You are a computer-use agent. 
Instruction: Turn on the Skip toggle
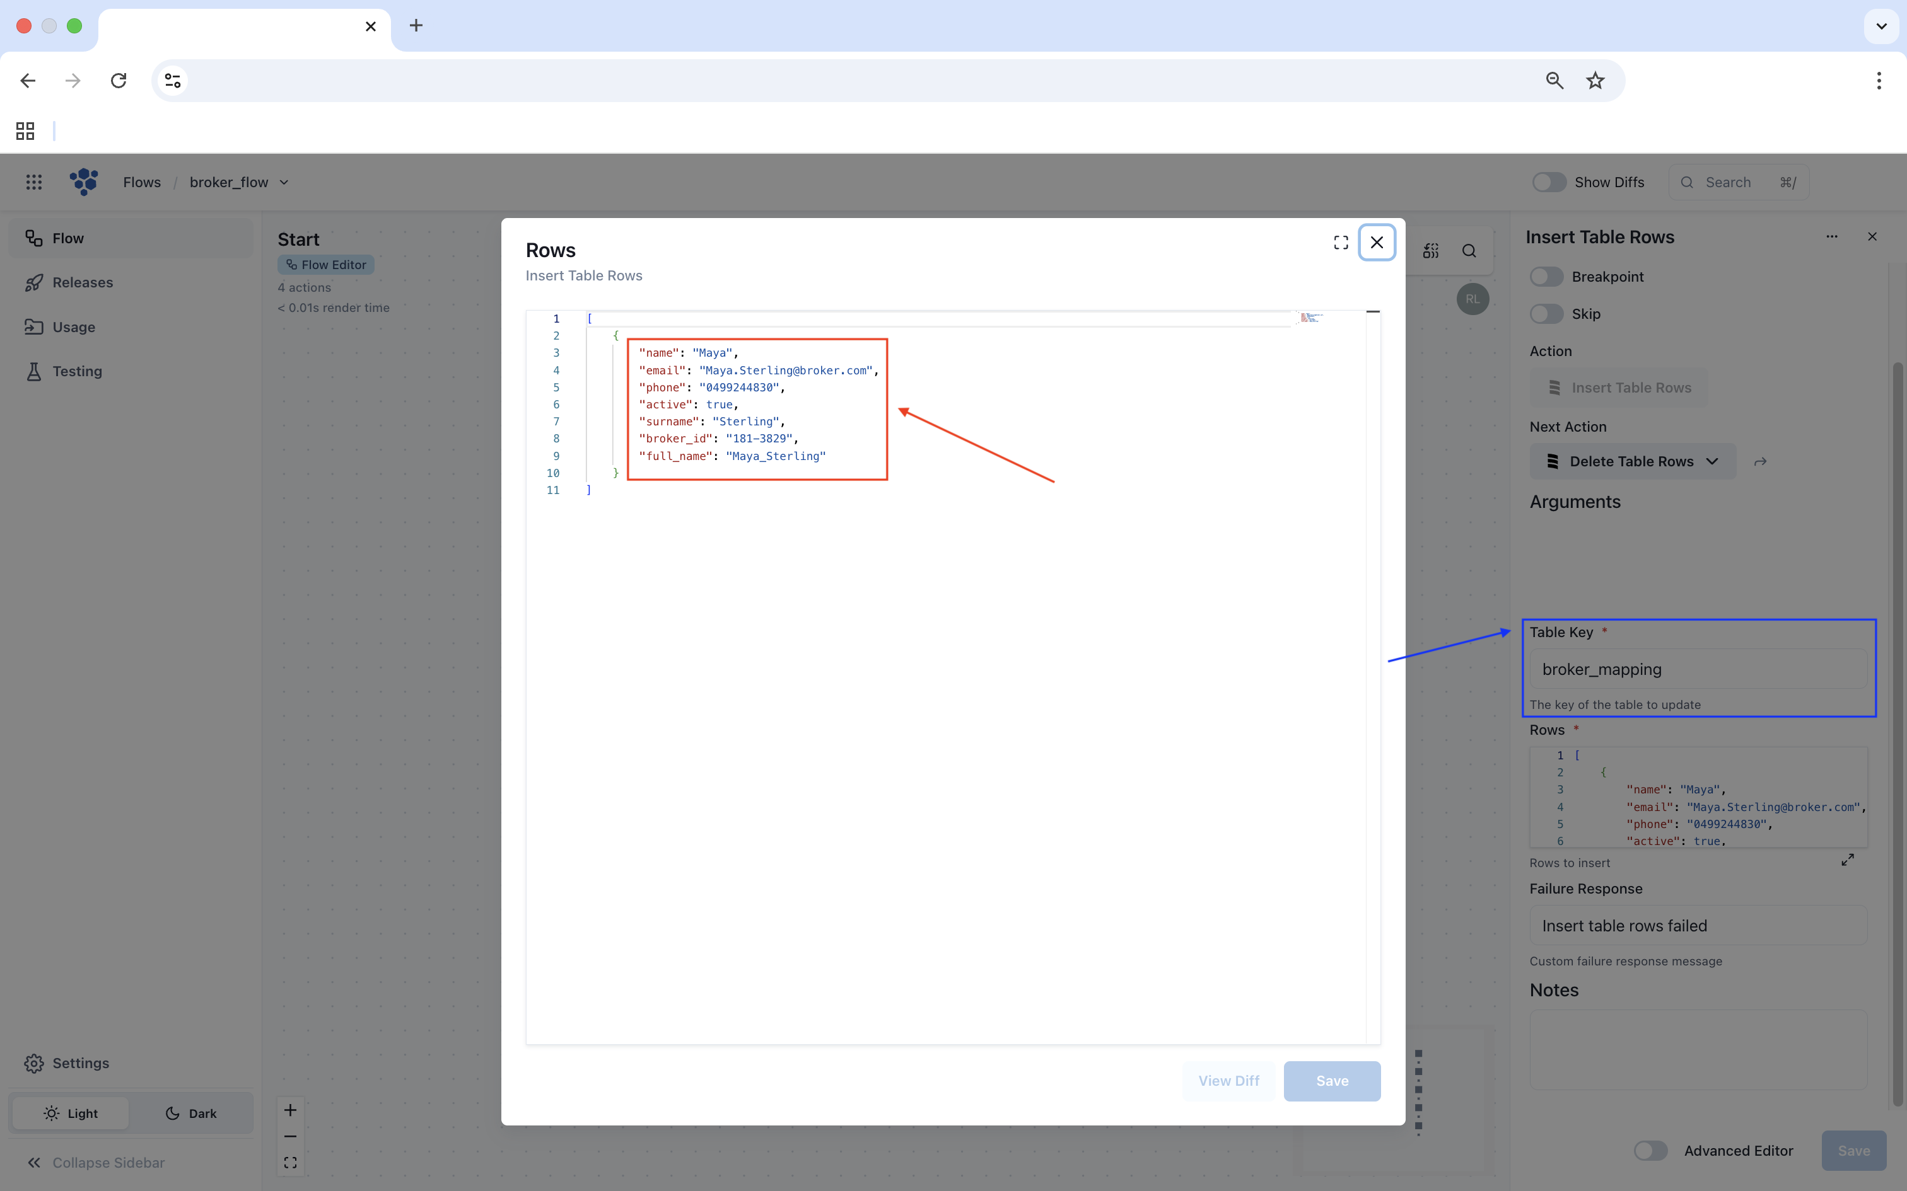point(1546,314)
